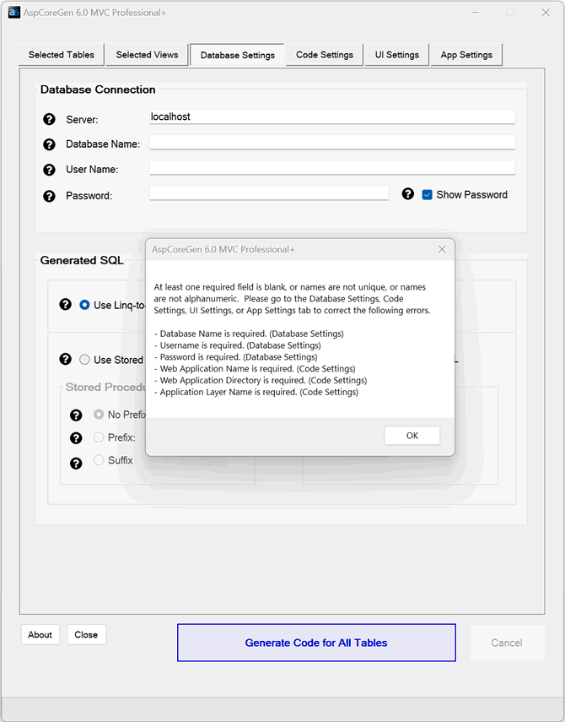Click the Database Name input field
Image resolution: width=565 pixels, height=722 pixels.
click(332, 142)
